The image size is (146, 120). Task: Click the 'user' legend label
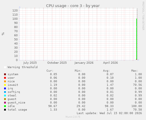11,78
